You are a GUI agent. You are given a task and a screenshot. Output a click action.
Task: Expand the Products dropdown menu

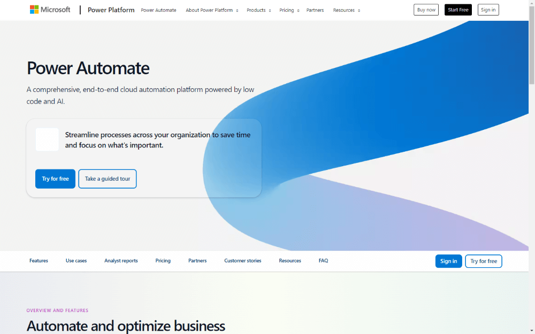[258, 10]
